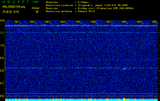This screenshot has height=101, width=160.
Task: Click the Receiving Location label
Action: click(60, 5)
